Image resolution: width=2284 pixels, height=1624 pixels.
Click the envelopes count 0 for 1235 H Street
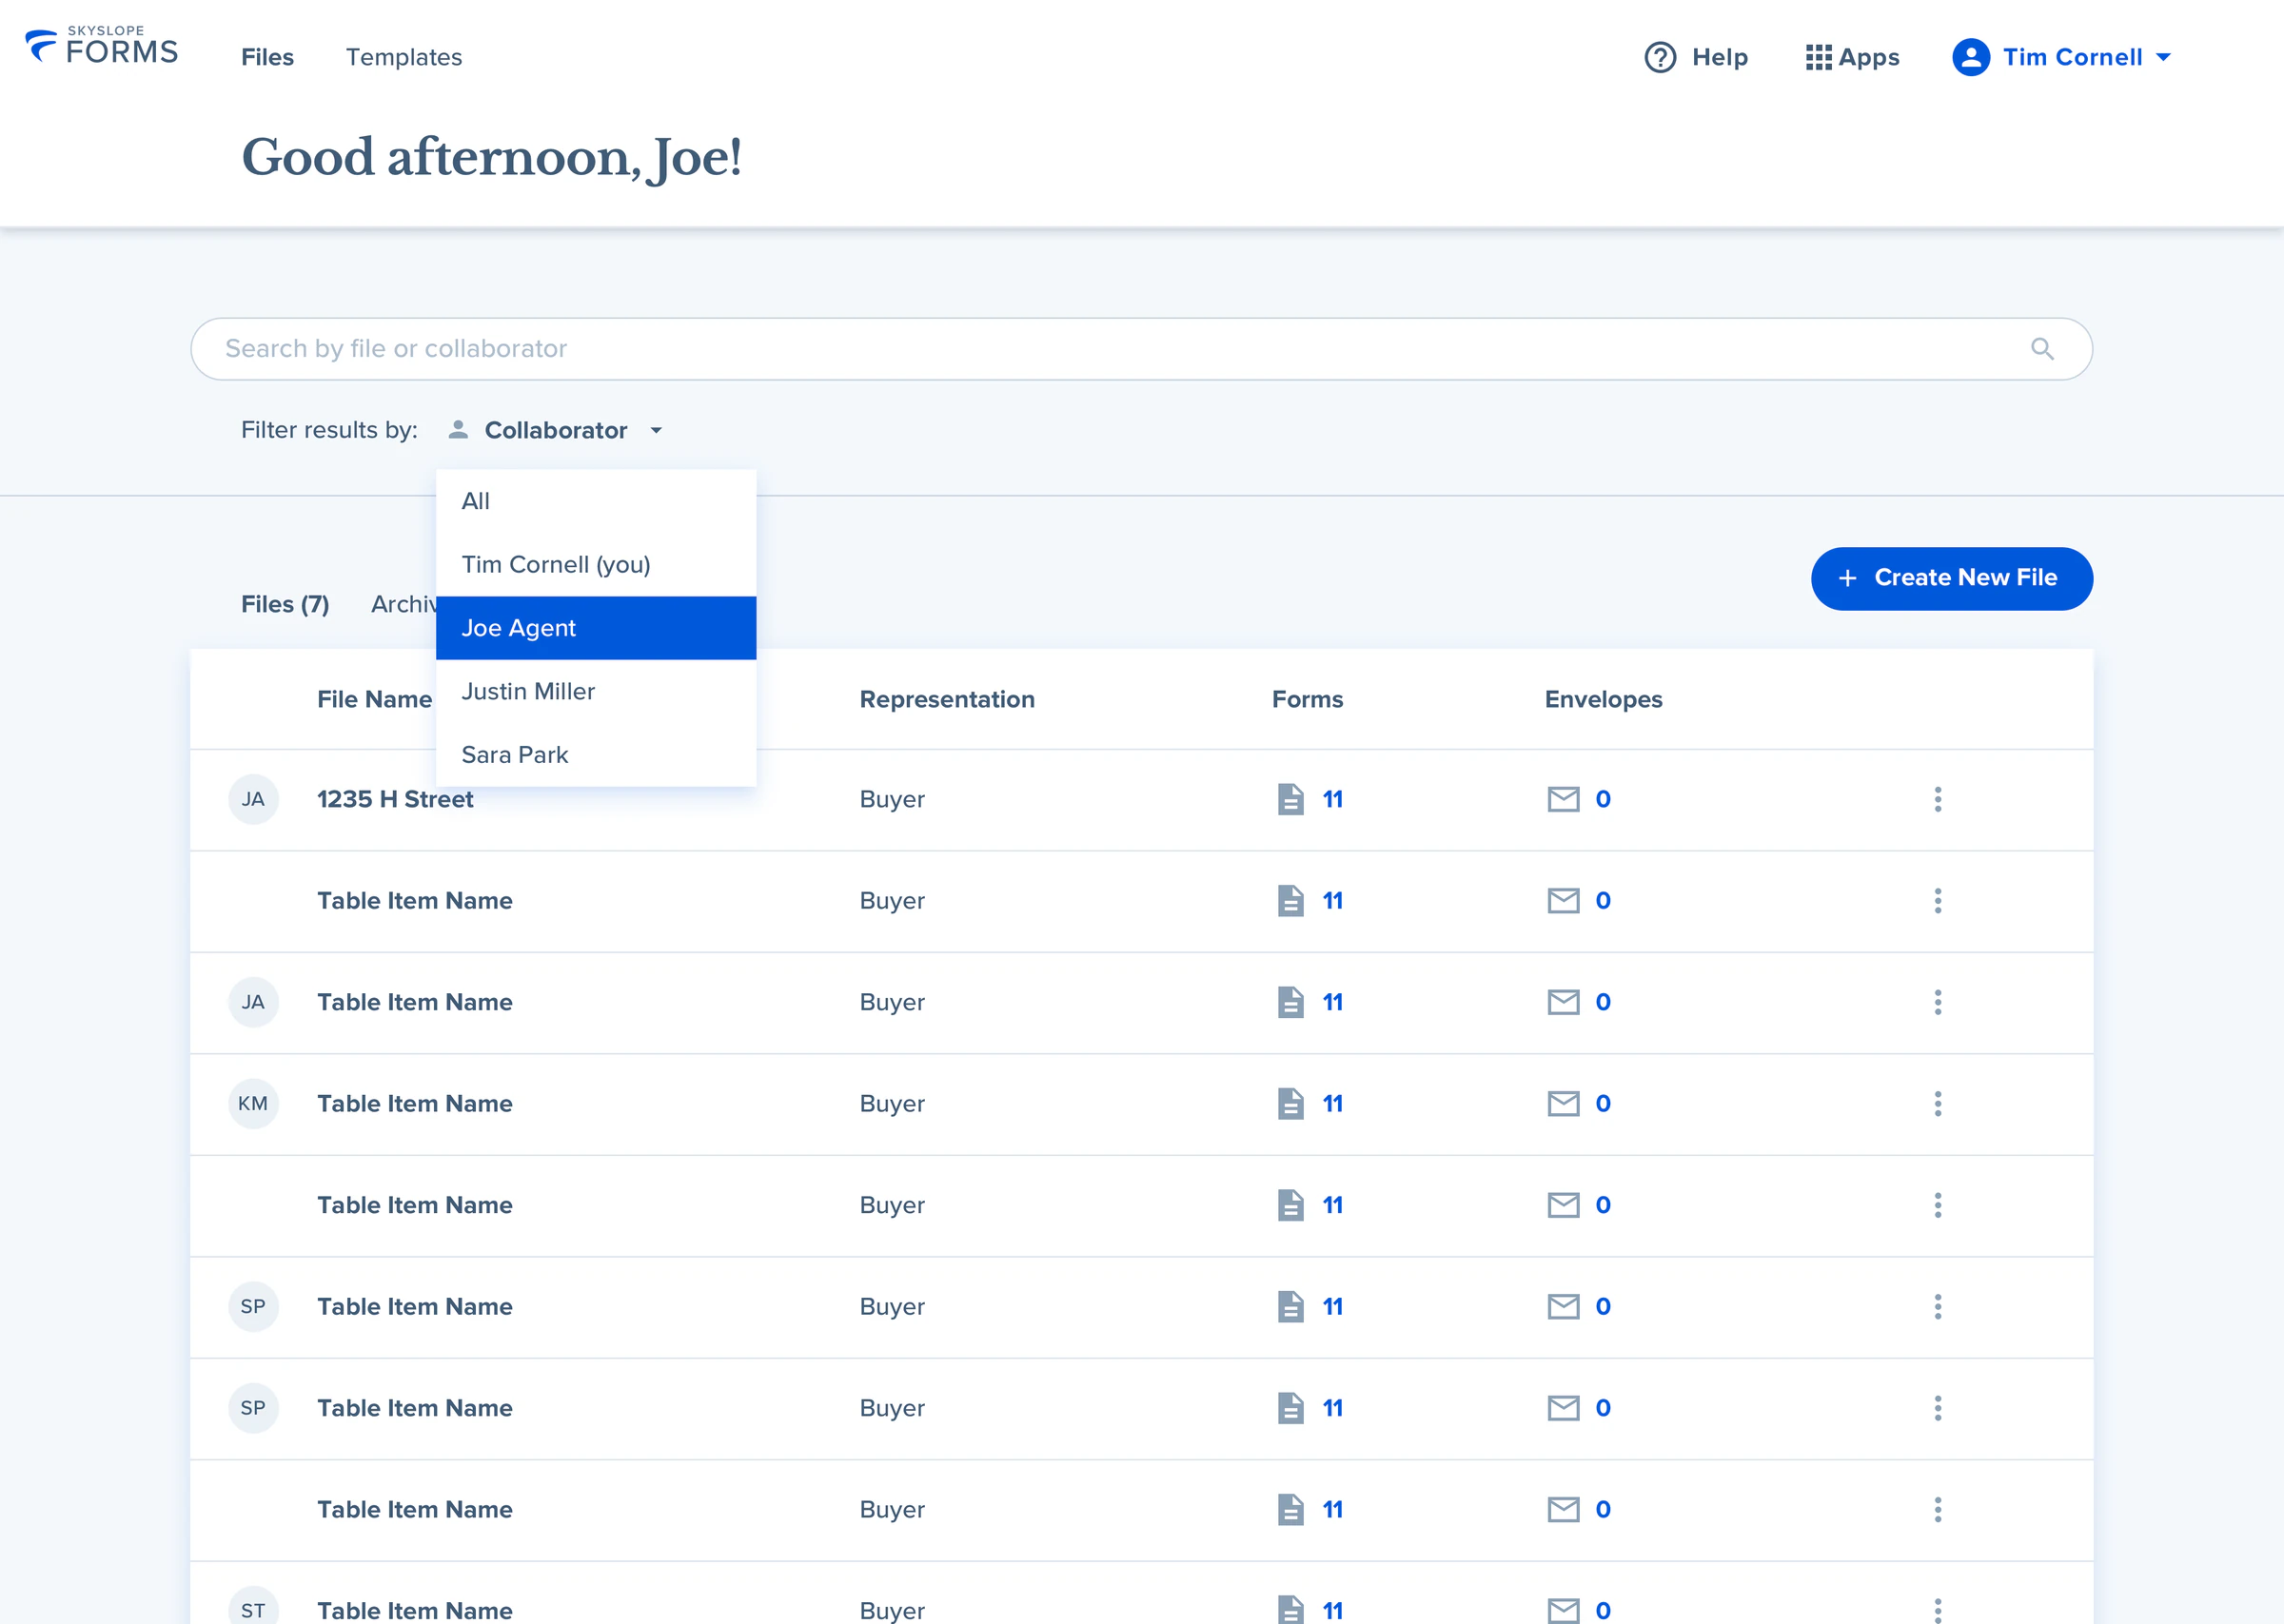click(x=1603, y=799)
